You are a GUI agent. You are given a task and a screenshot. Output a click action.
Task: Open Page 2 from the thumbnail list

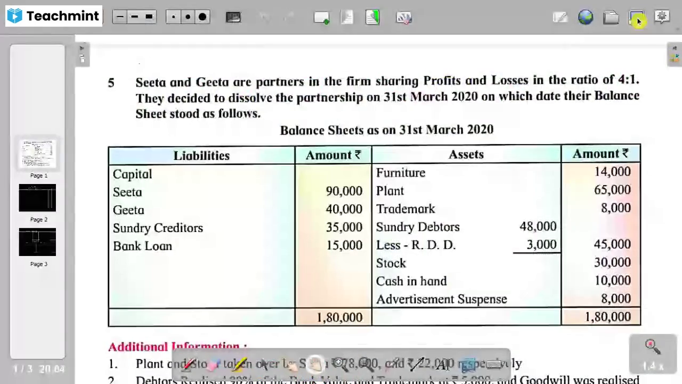click(37, 198)
